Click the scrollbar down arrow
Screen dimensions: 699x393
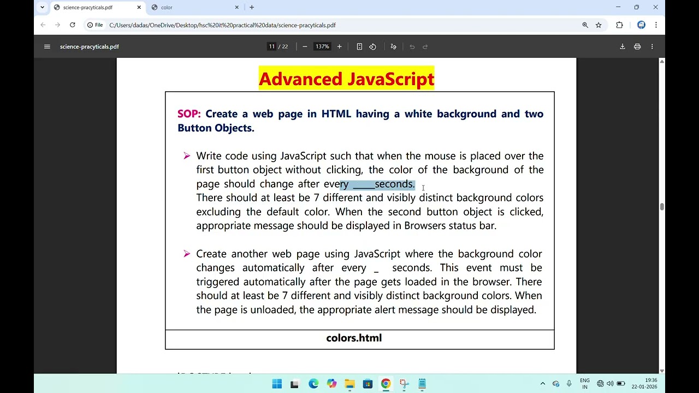pos(661,371)
